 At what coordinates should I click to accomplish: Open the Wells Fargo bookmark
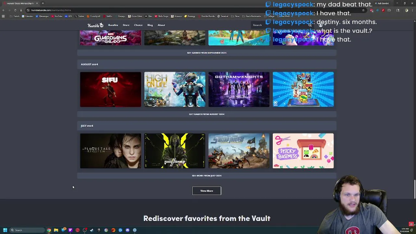pos(162,16)
